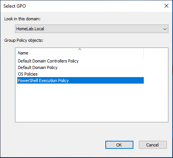Screen dimensions: 173x158
Task: Toggle the sort direction arrow above Name
Action: [x=80, y=49]
